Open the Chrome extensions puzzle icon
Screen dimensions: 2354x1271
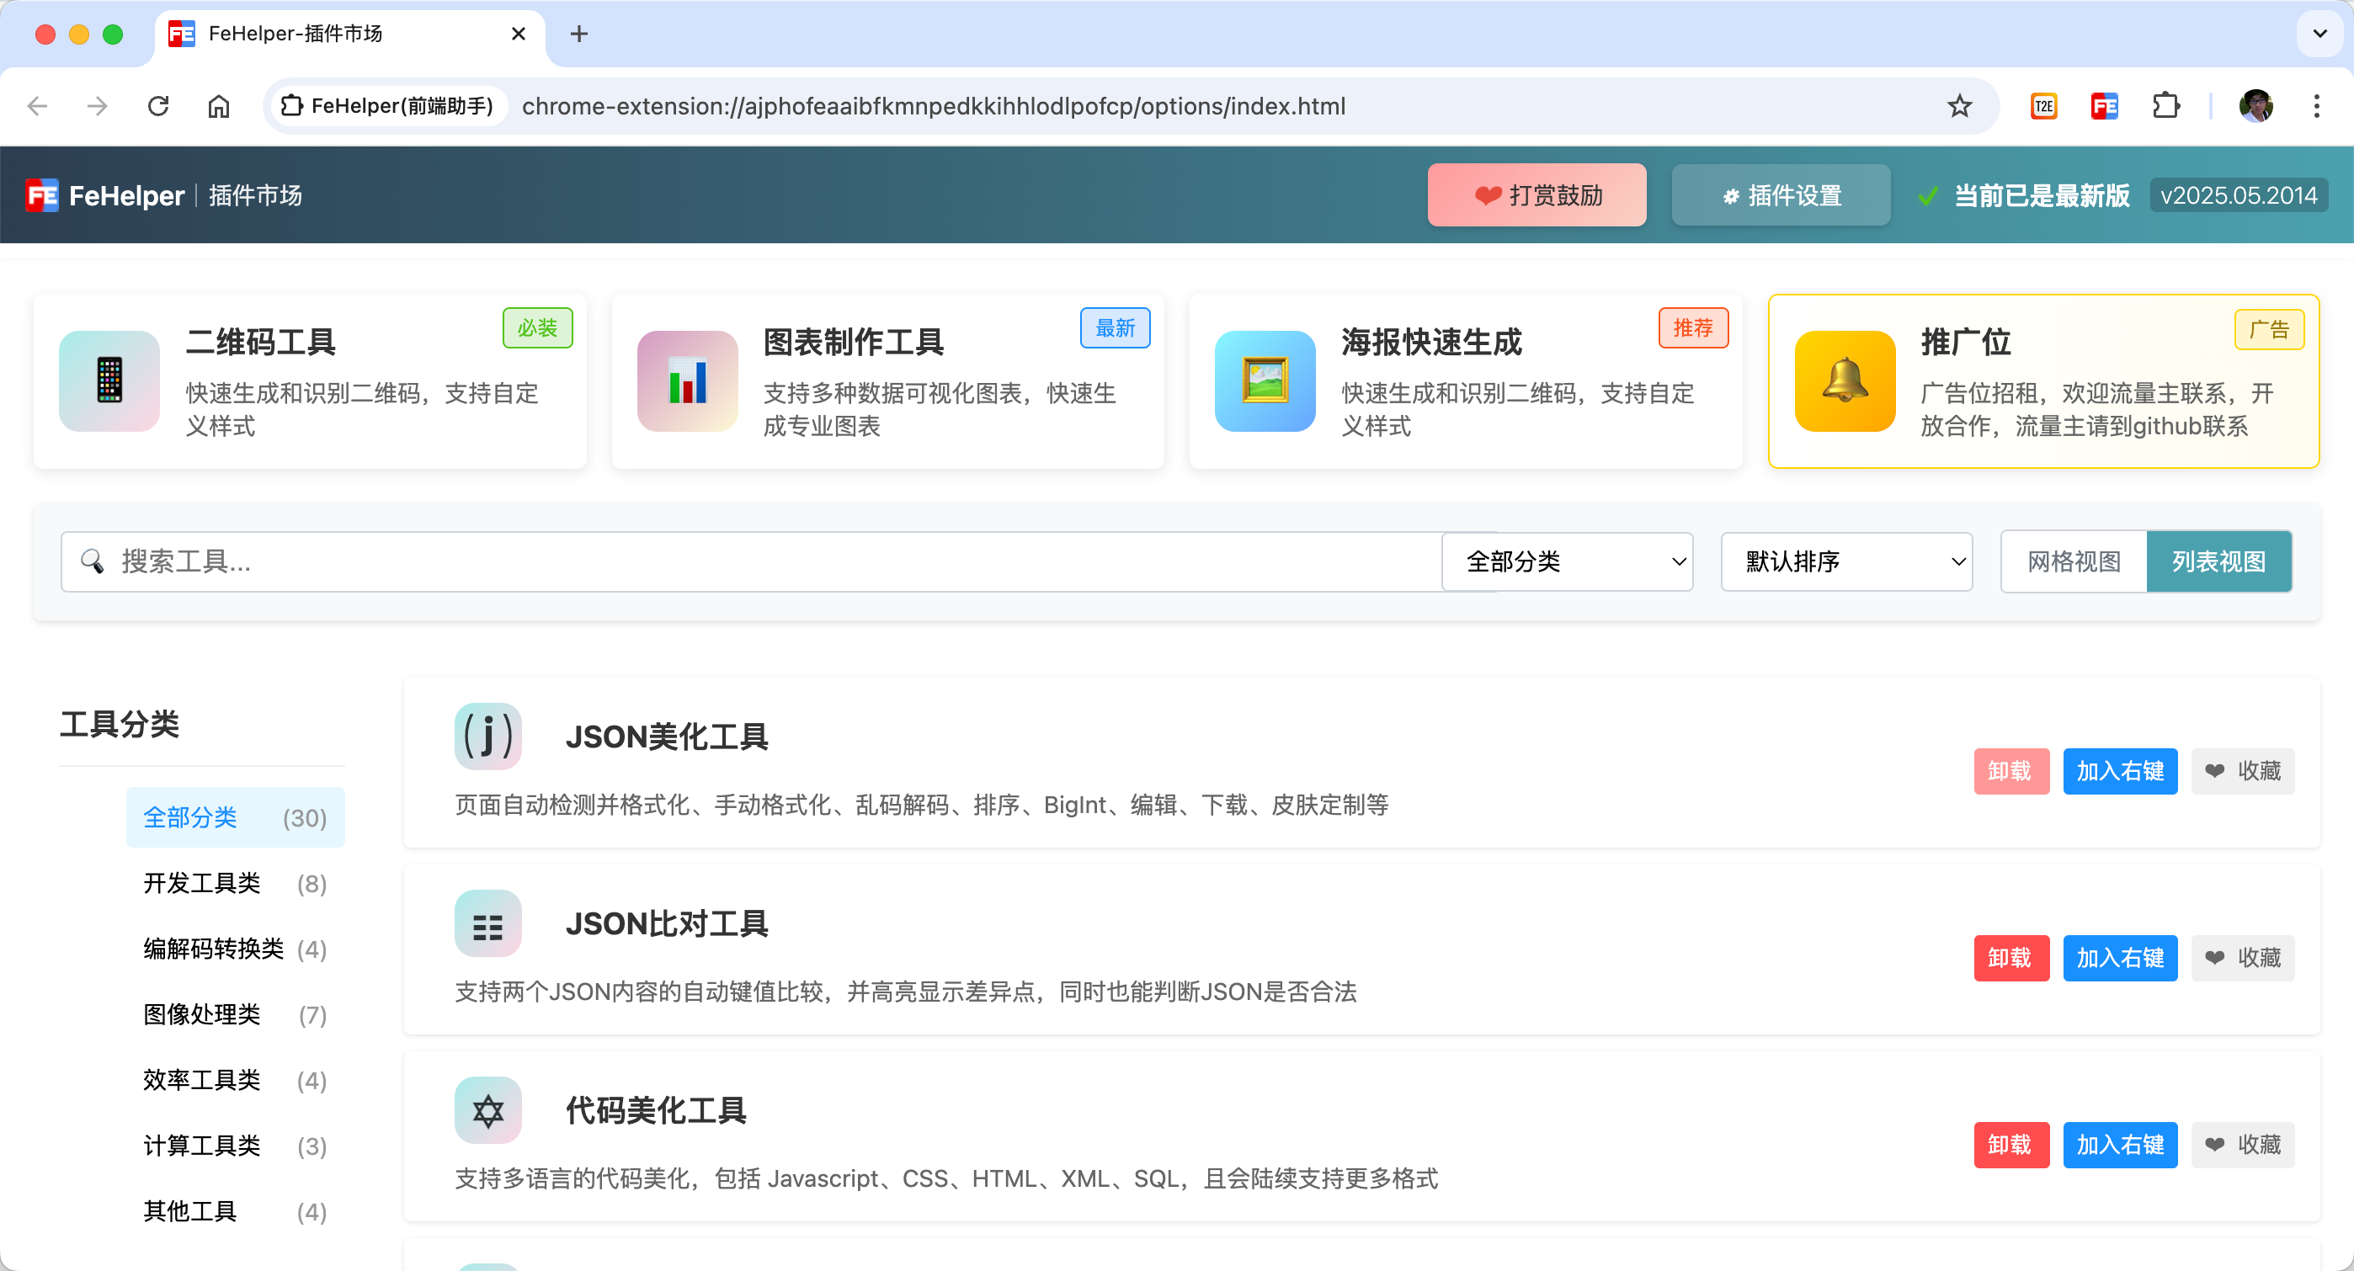[2165, 107]
